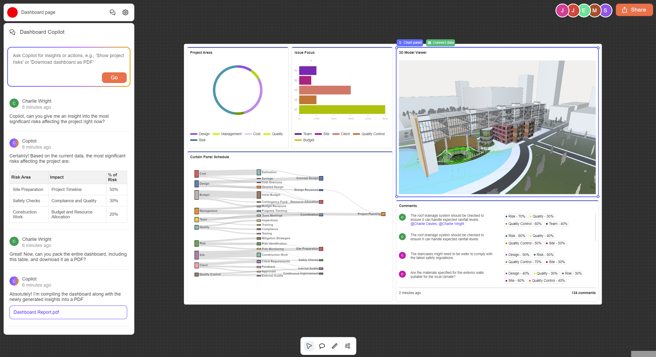Open the sliders adjustment tool
The height and width of the screenshot is (357, 656).
point(347,346)
